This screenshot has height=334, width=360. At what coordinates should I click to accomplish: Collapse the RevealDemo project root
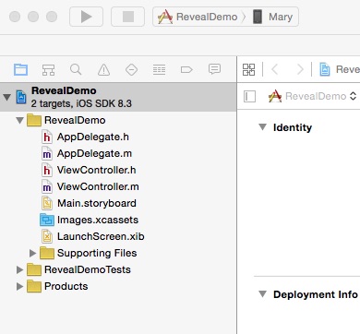(x=6, y=97)
